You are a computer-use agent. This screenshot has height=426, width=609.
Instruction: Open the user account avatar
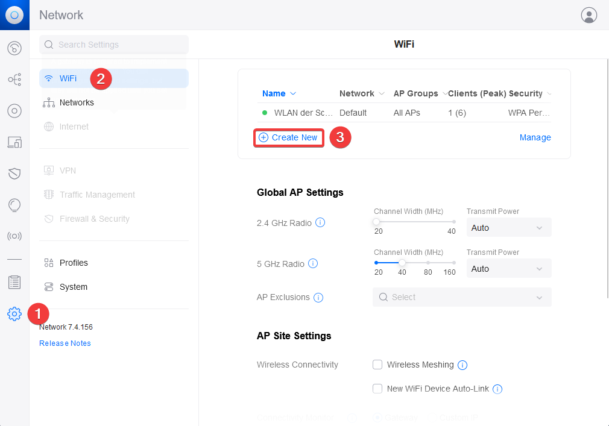click(589, 15)
